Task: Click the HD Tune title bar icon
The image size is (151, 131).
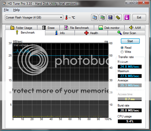Action: [x=4, y=4]
